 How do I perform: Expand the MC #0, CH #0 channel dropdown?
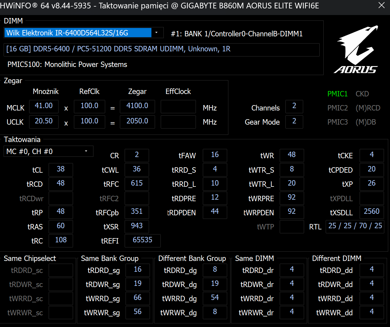(x=48, y=151)
